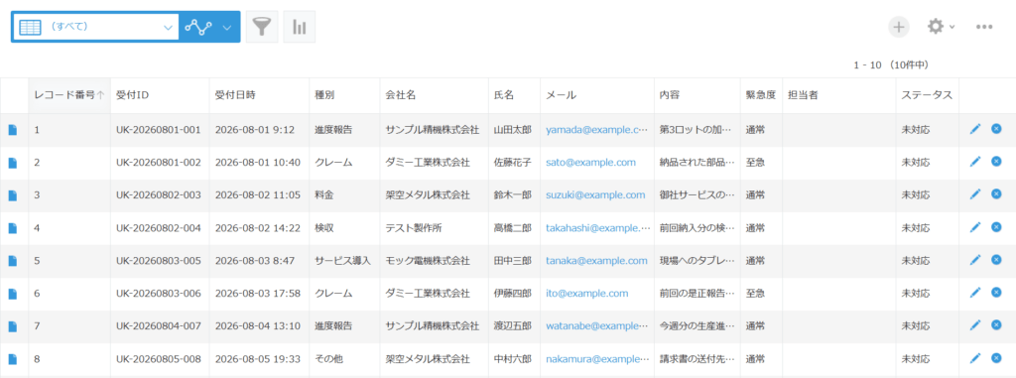Edit record 8 with pencil icon

coord(975,358)
